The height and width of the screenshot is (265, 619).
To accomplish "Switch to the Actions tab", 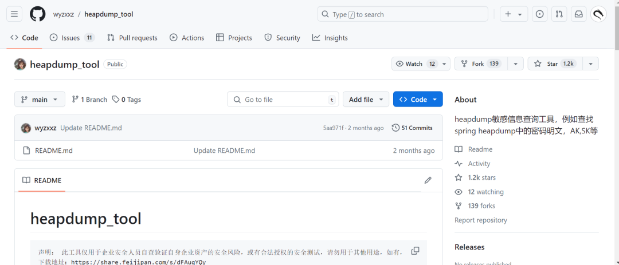I will (x=187, y=38).
